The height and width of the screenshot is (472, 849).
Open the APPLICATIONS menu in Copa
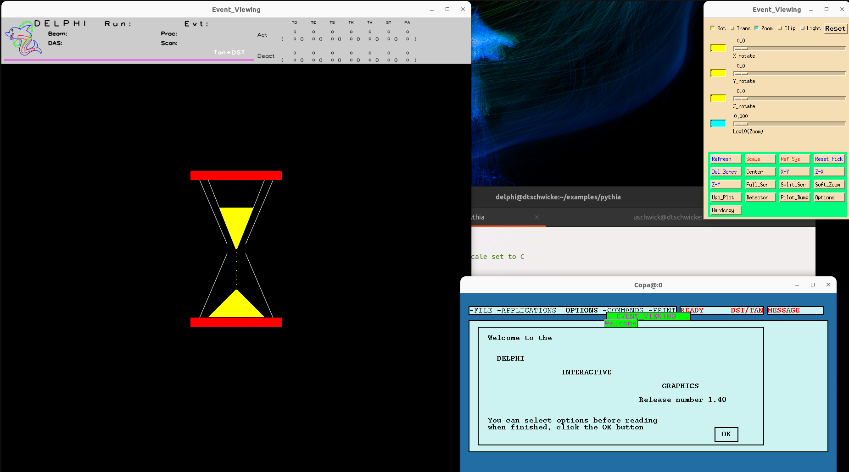coord(526,310)
